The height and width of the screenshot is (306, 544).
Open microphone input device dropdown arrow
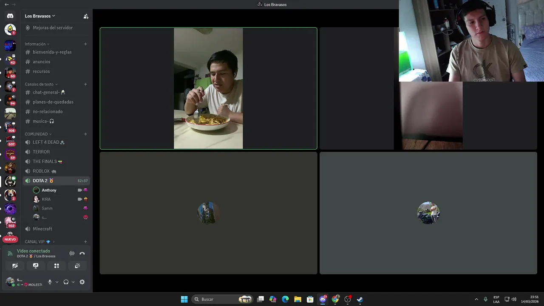coord(57,282)
